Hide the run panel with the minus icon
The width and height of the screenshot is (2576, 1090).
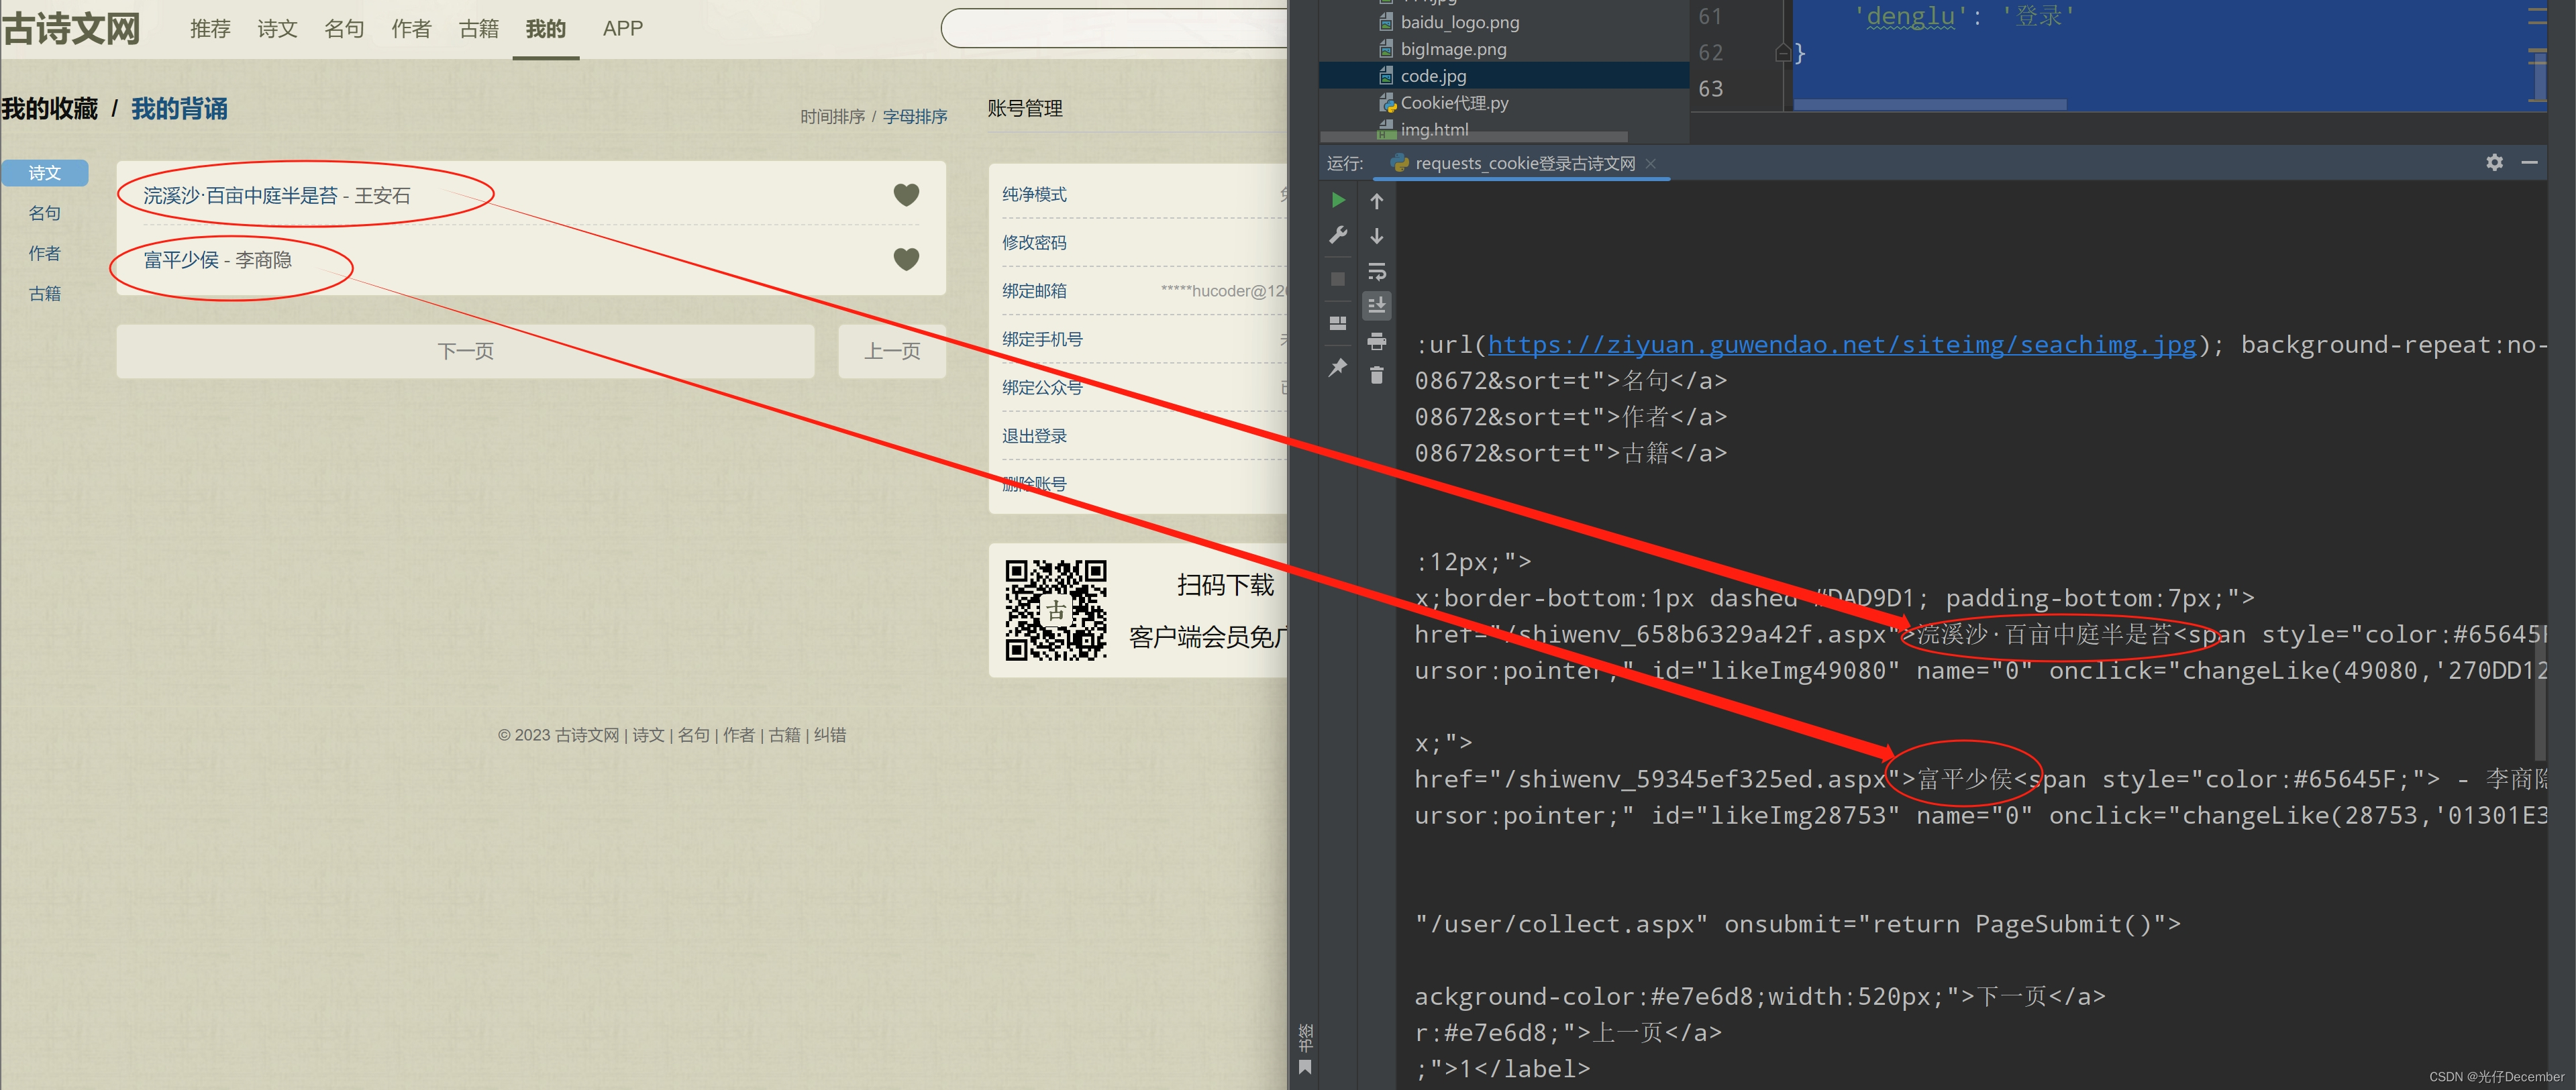[x=2530, y=162]
